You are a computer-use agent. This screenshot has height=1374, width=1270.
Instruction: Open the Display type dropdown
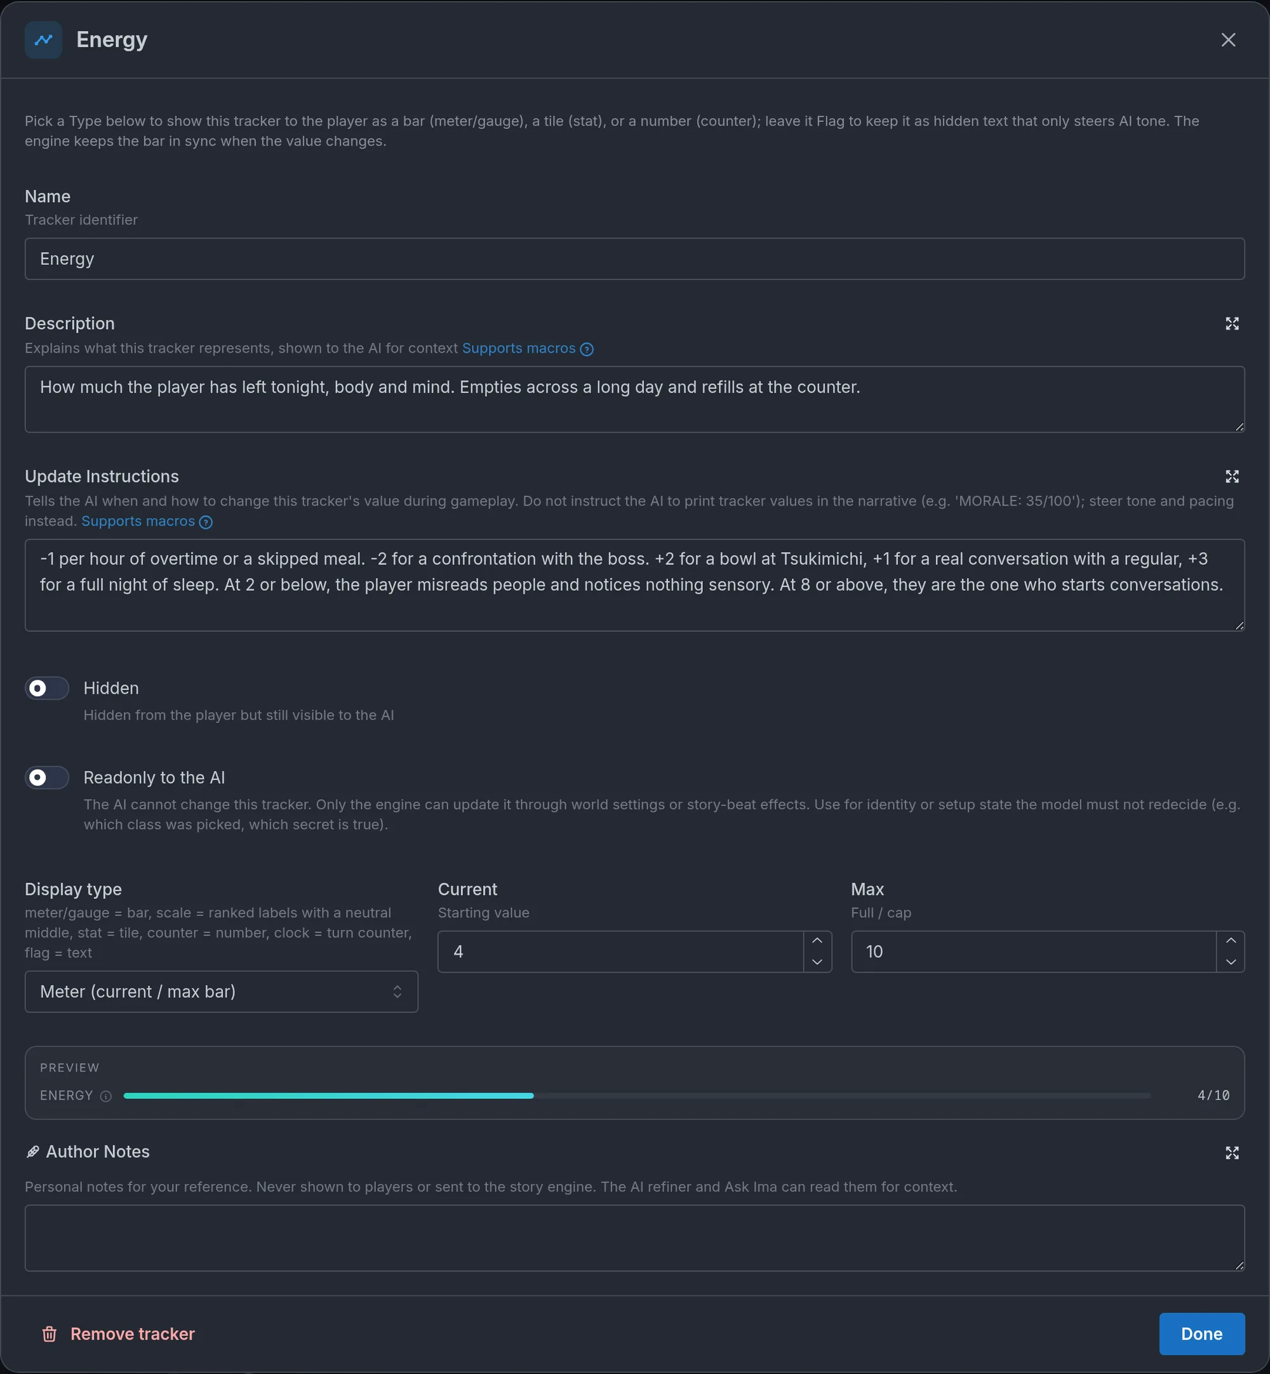(x=221, y=991)
